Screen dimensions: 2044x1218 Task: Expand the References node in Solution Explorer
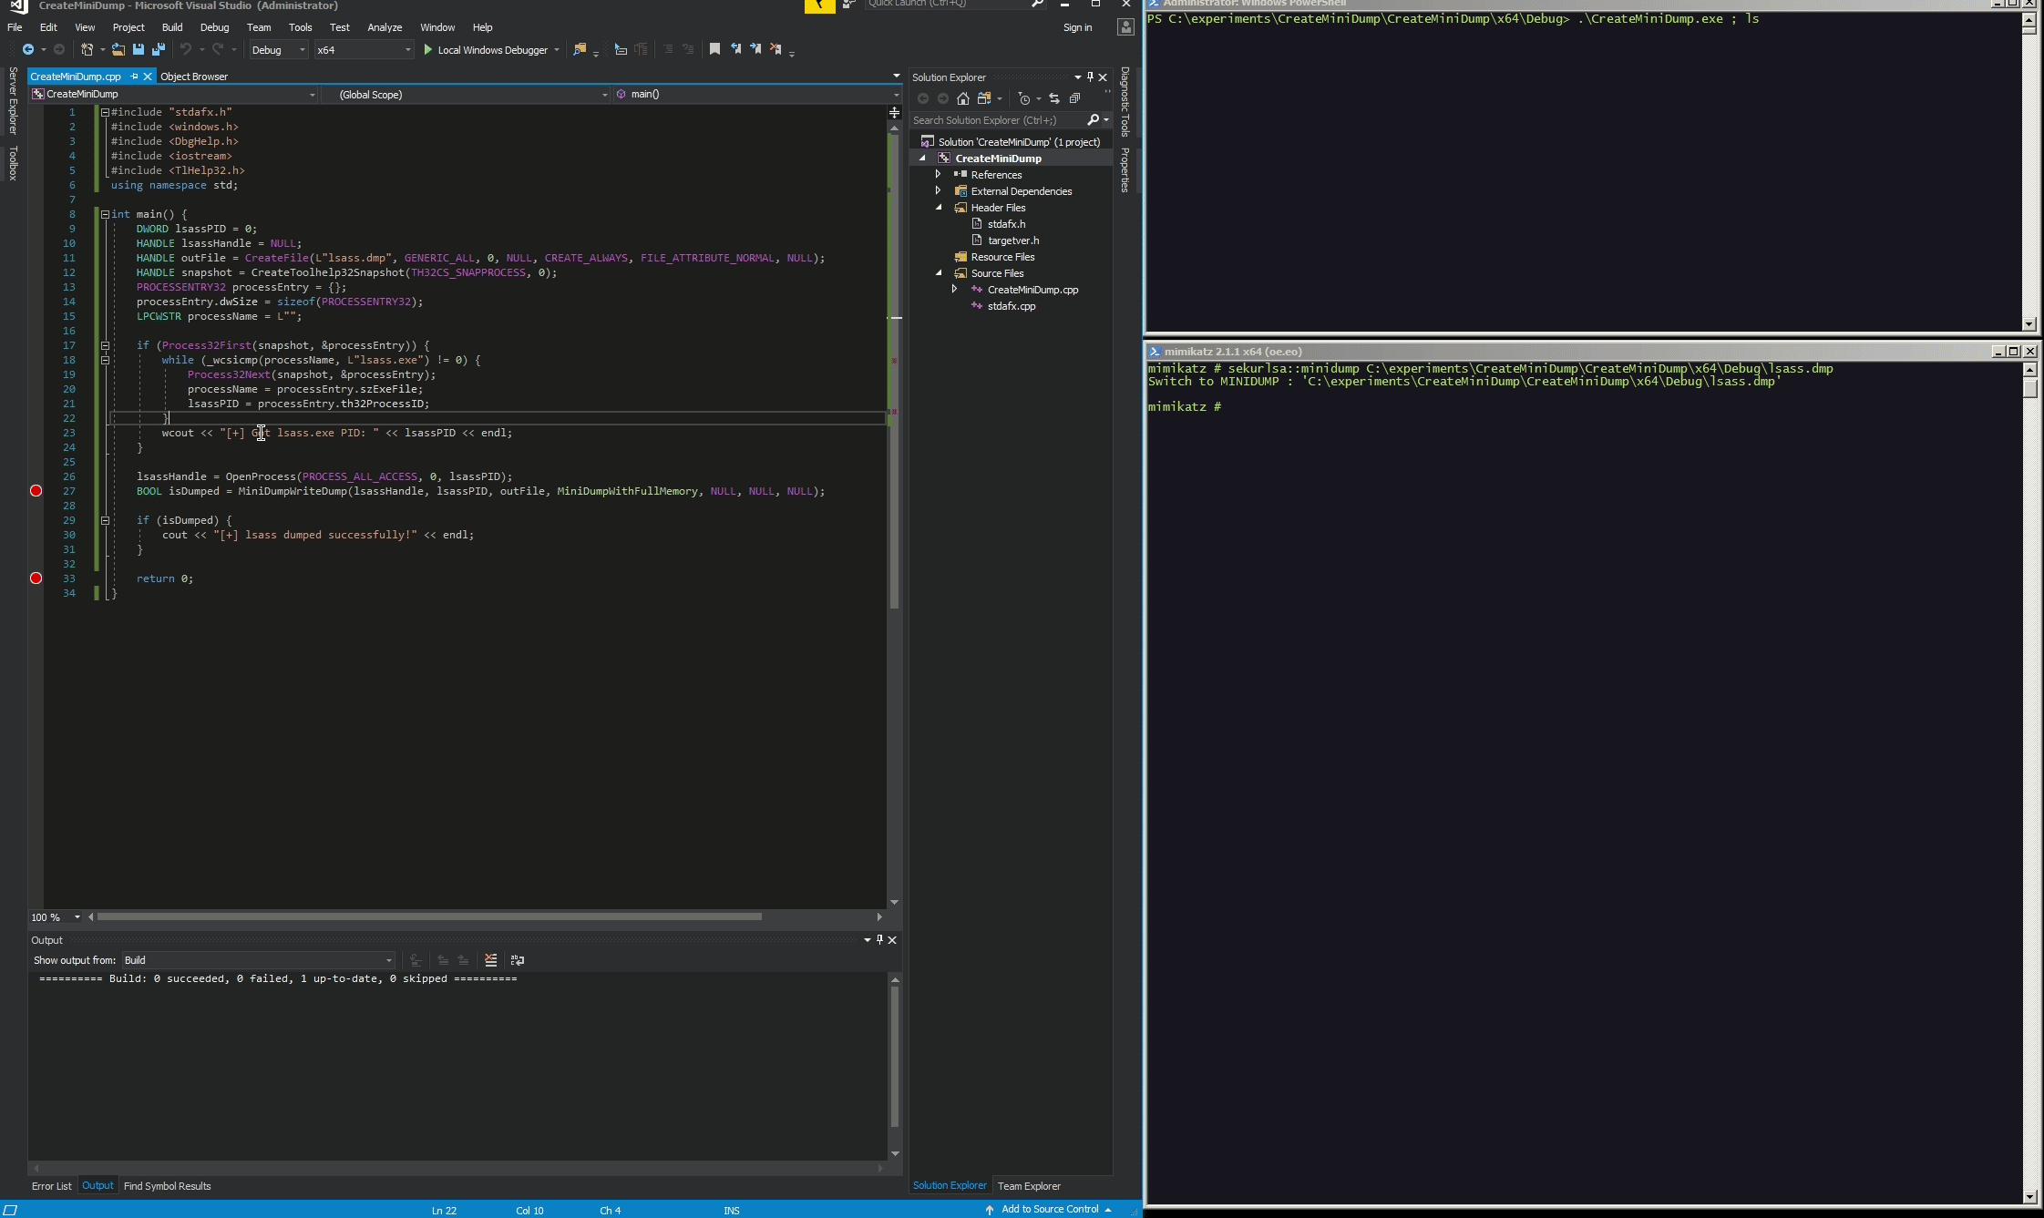point(938,174)
